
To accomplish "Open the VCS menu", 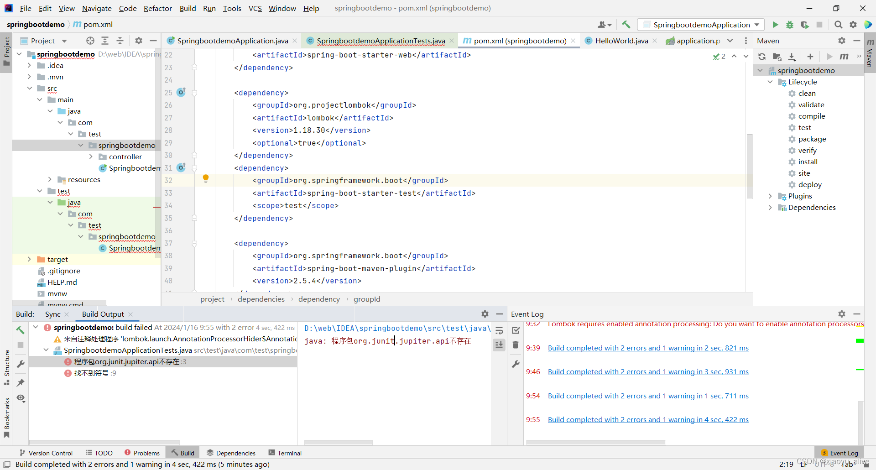I will click(x=255, y=8).
